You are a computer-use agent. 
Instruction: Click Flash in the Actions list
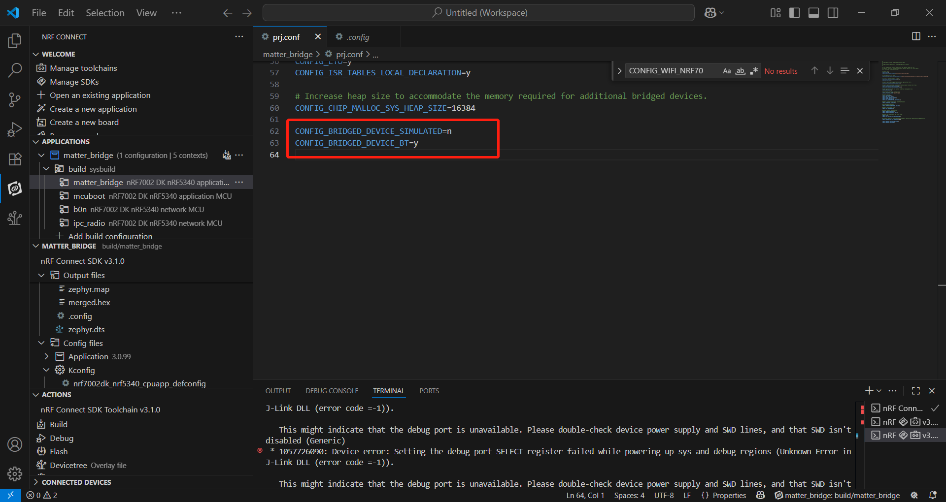(59, 451)
